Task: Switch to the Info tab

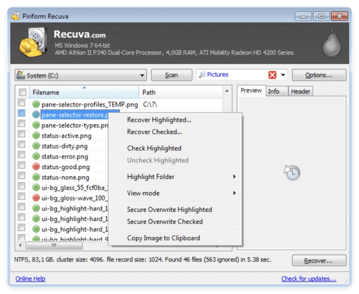Action: click(x=277, y=91)
